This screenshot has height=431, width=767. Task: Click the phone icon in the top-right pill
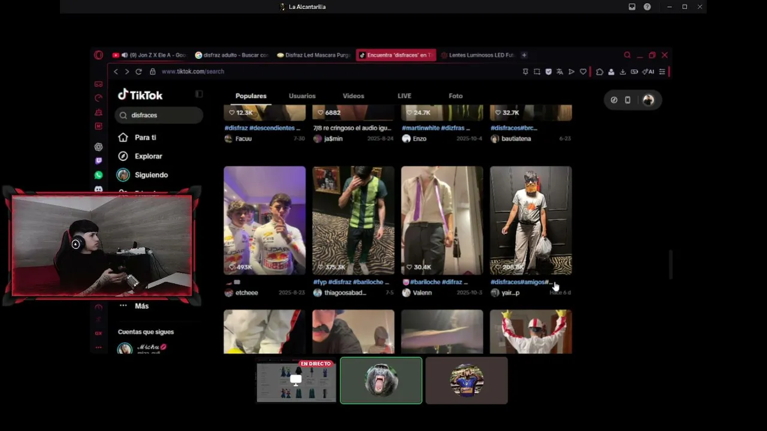point(628,100)
